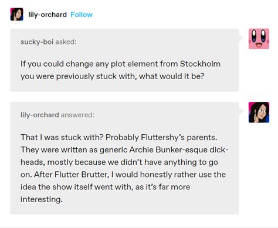Click 'Flutter Brutter' in the answer text
278x228 pixels.
[x=82, y=174]
